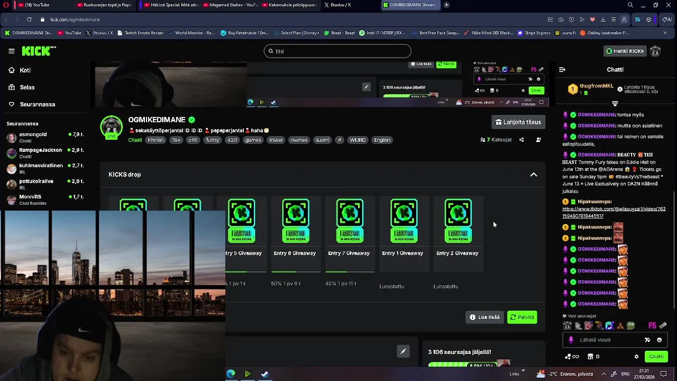Screen dimensions: 677x381
Task: Open the chat shop icon showing 0
Action: (593, 357)
